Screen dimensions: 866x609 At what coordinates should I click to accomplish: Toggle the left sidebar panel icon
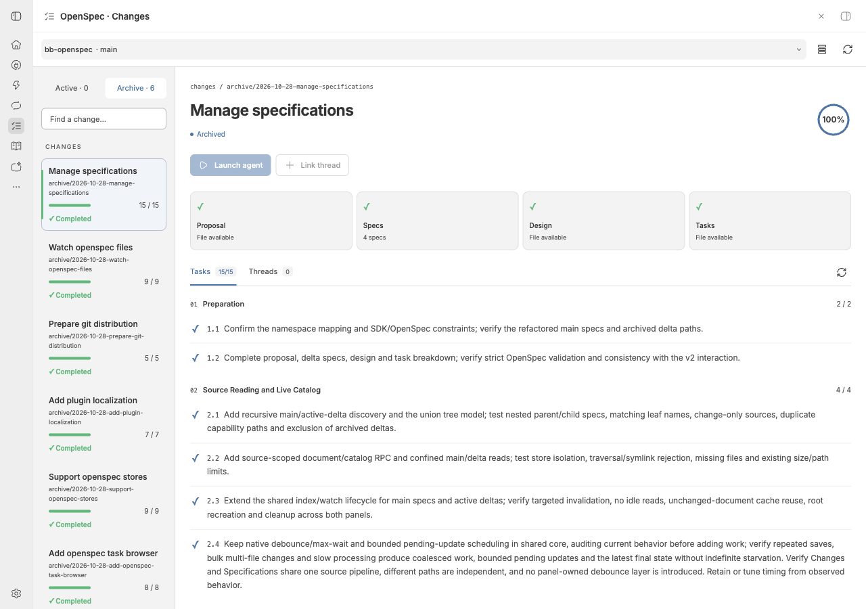pyautogui.click(x=16, y=16)
